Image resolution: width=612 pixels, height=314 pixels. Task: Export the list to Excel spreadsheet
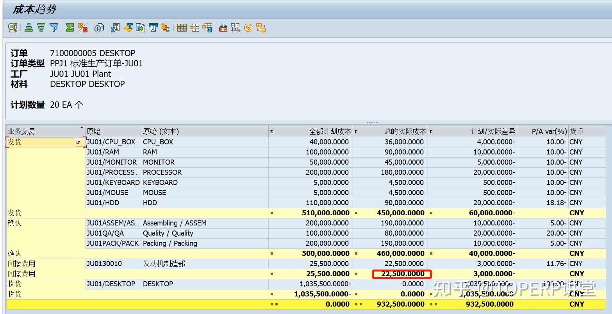[x=115, y=27]
